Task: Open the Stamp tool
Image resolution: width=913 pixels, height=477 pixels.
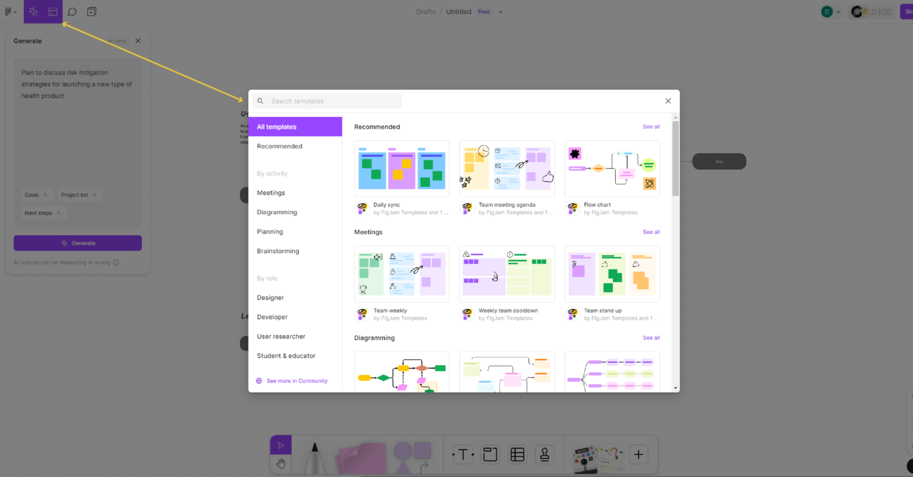Action: click(x=544, y=454)
